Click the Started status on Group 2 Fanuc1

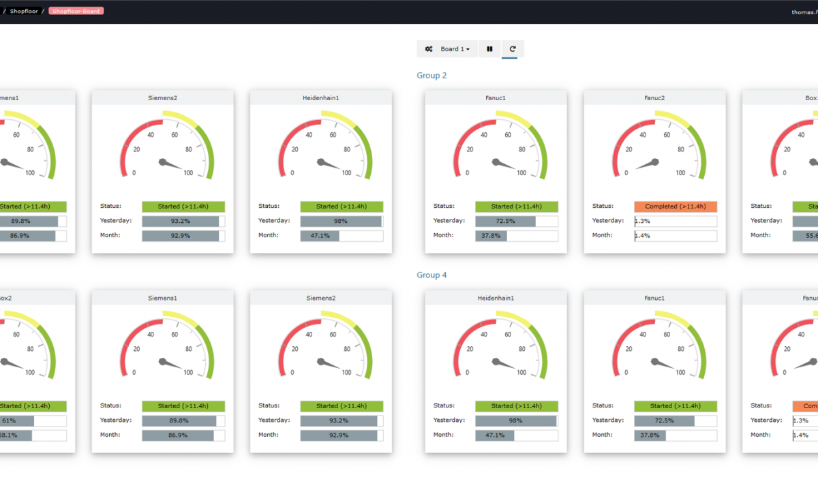517,206
